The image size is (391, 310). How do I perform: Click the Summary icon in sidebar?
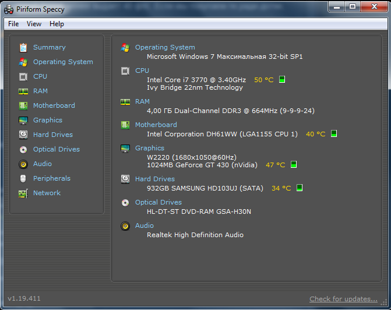(23, 47)
